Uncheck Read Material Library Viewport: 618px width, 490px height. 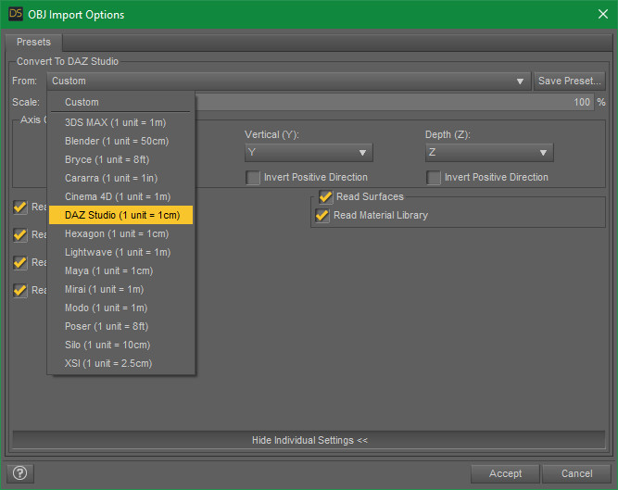322,215
